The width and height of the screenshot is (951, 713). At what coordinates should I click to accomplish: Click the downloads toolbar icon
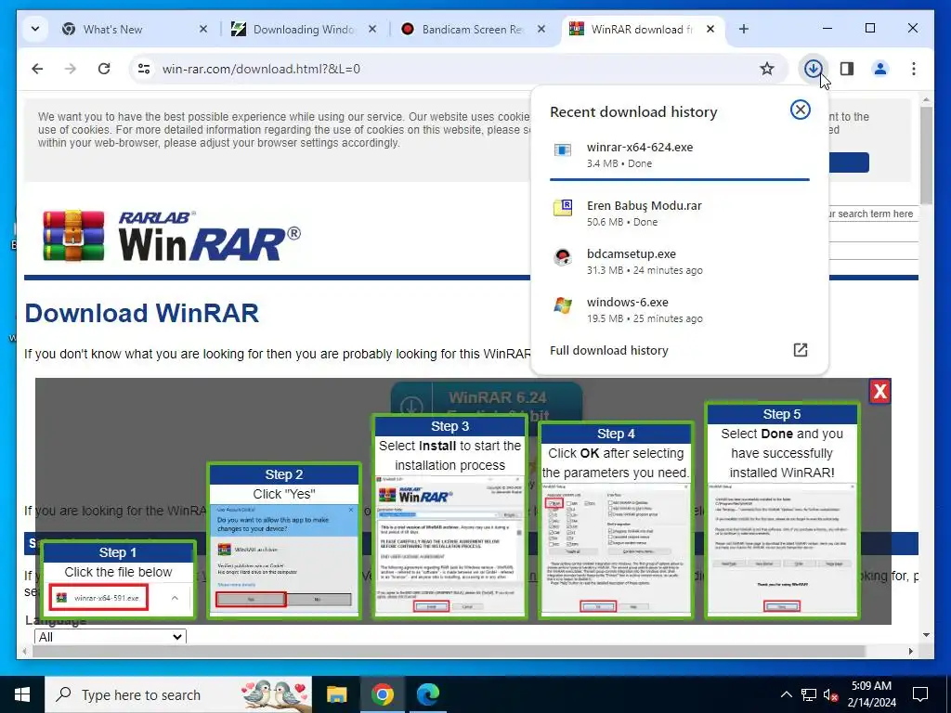[x=813, y=69]
